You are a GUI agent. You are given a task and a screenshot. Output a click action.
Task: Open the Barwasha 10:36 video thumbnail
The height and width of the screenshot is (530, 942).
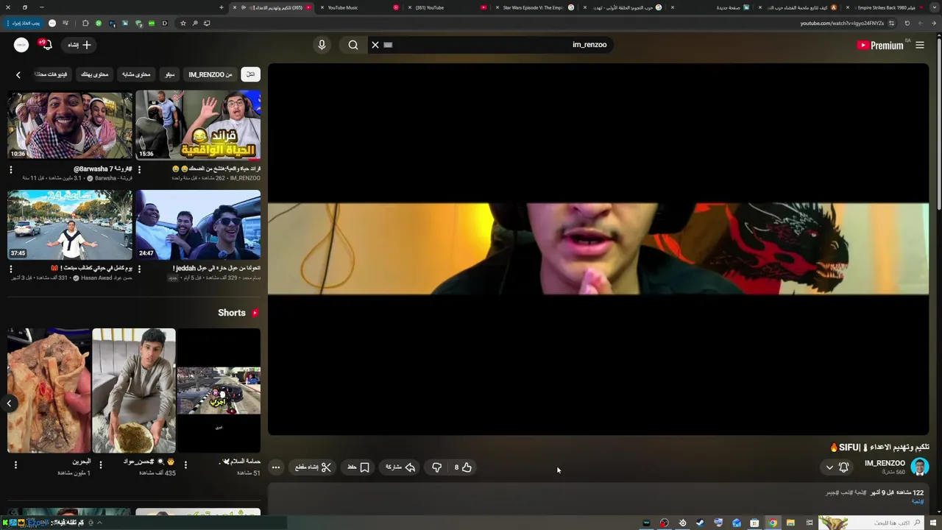(x=70, y=124)
